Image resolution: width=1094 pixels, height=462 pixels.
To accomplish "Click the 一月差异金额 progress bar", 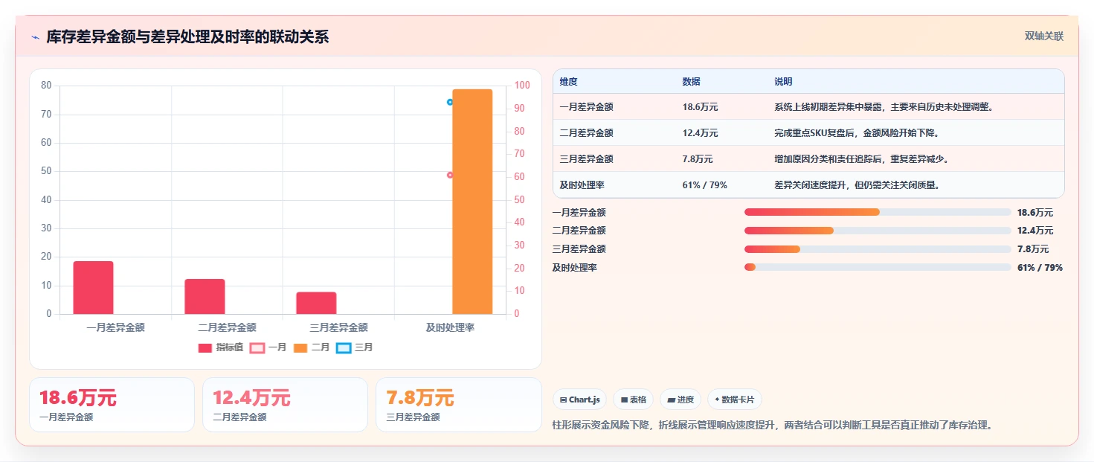I will coord(878,212).
